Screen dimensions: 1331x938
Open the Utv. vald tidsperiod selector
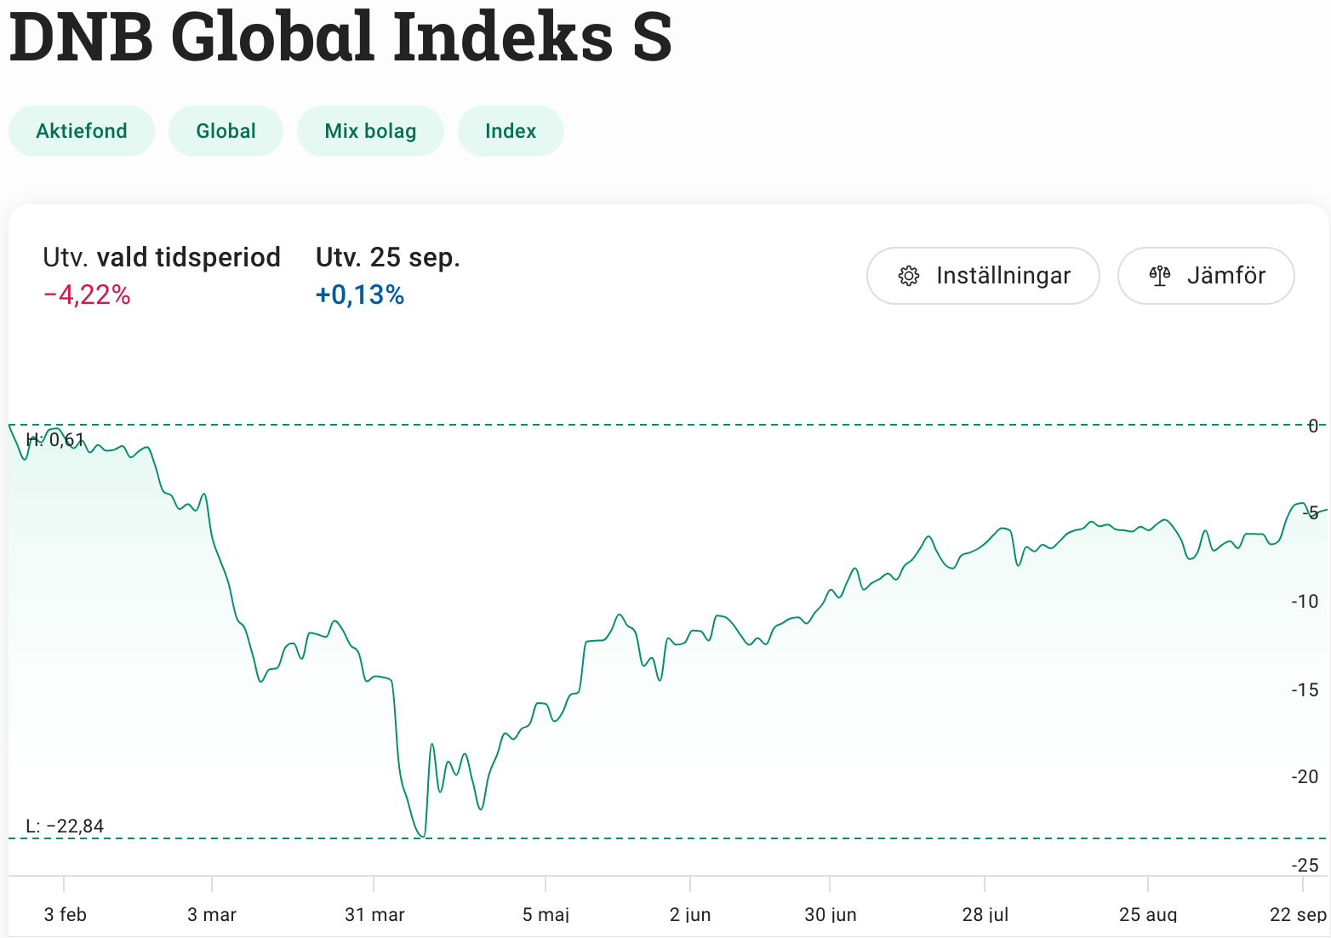click(x=162, y=257)
